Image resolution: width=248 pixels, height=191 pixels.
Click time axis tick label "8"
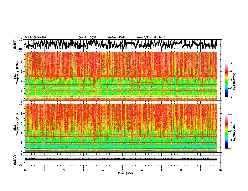[x=181, y=170]
